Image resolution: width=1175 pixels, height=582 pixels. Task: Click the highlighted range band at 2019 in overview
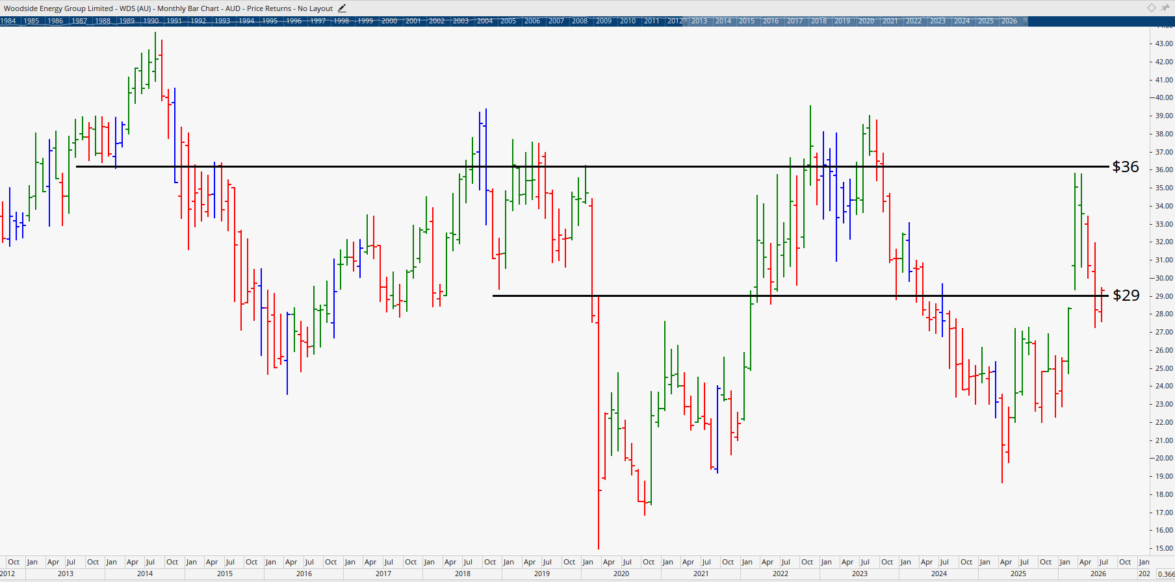842,21
